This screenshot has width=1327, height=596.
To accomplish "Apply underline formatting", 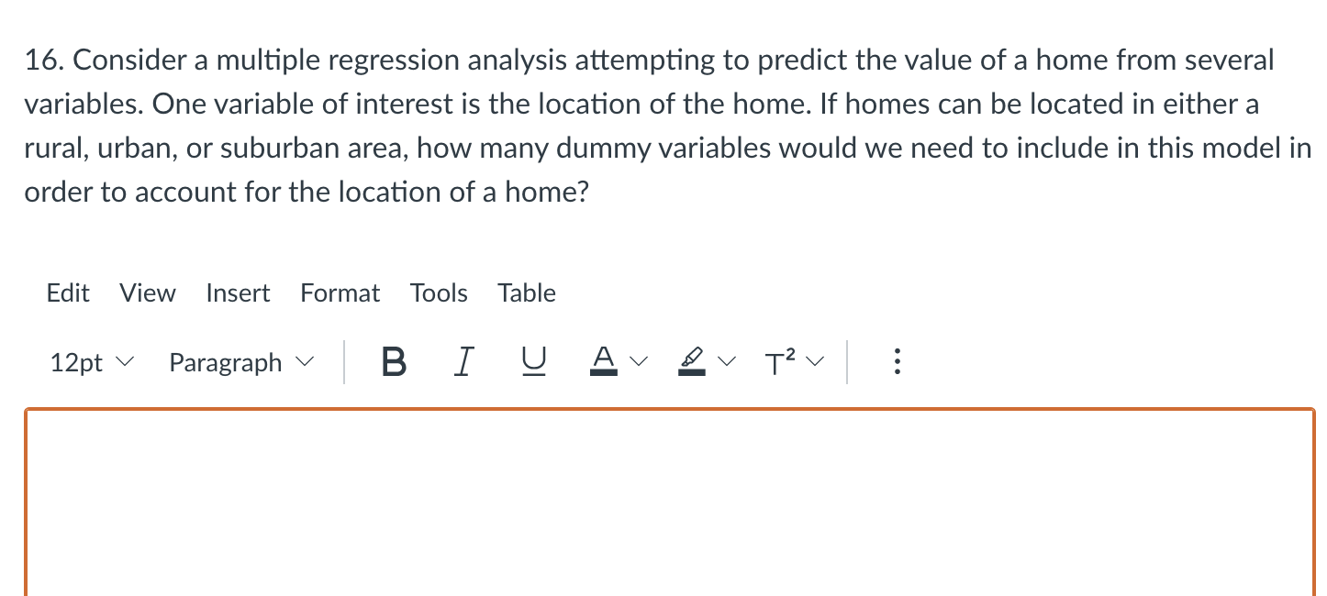I will [x=533, y=362].
